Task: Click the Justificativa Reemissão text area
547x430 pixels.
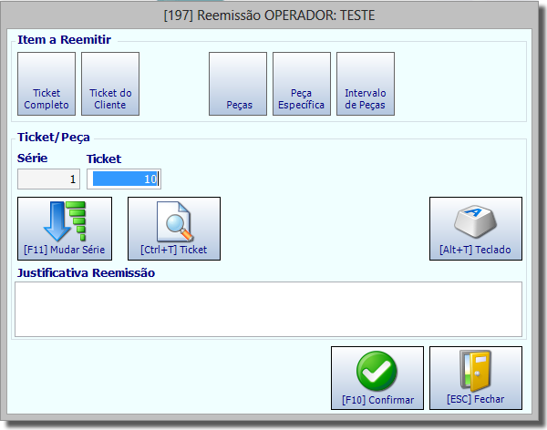Action: pyautogui.click(x=268, y=310)
